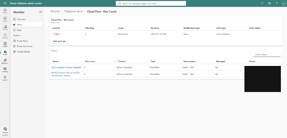
Task: Click Power Platform admin center title
Action: [x=26, y=3]
